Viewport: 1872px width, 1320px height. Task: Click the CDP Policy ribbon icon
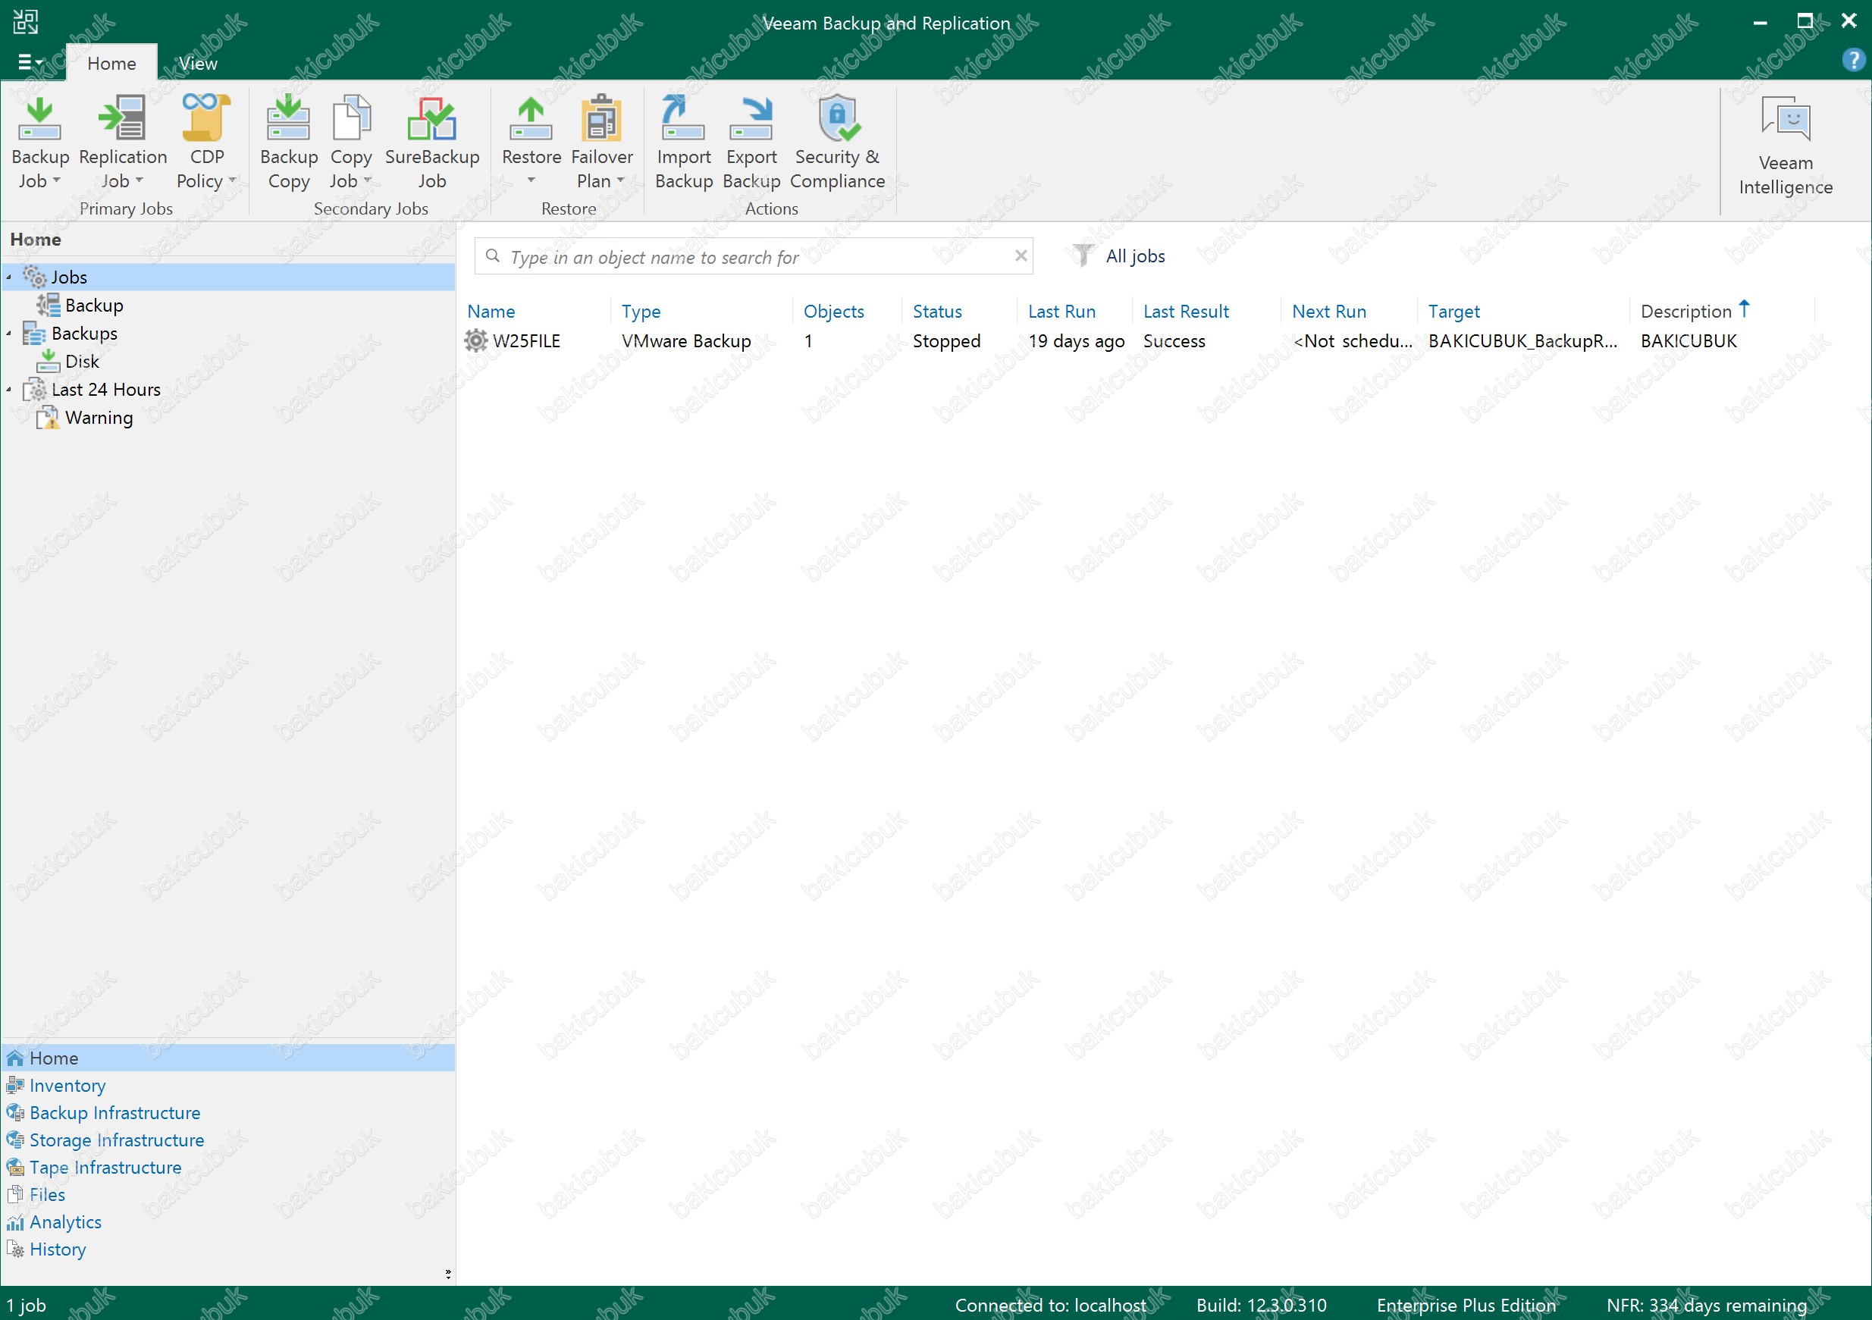point(205,118)
